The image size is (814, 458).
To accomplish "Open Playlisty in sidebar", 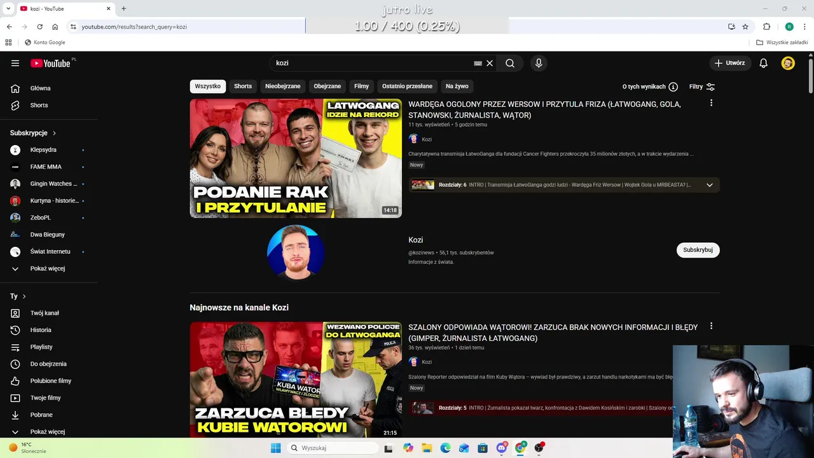I will click(49, 347).
